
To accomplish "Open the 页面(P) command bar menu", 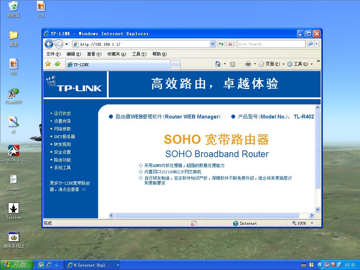I will pos(272,64).
